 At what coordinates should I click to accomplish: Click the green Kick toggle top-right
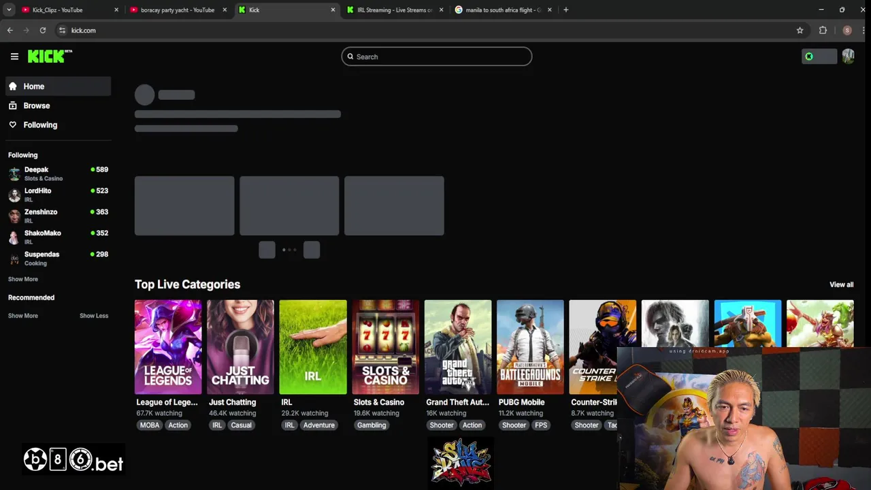tap(819, 56)
